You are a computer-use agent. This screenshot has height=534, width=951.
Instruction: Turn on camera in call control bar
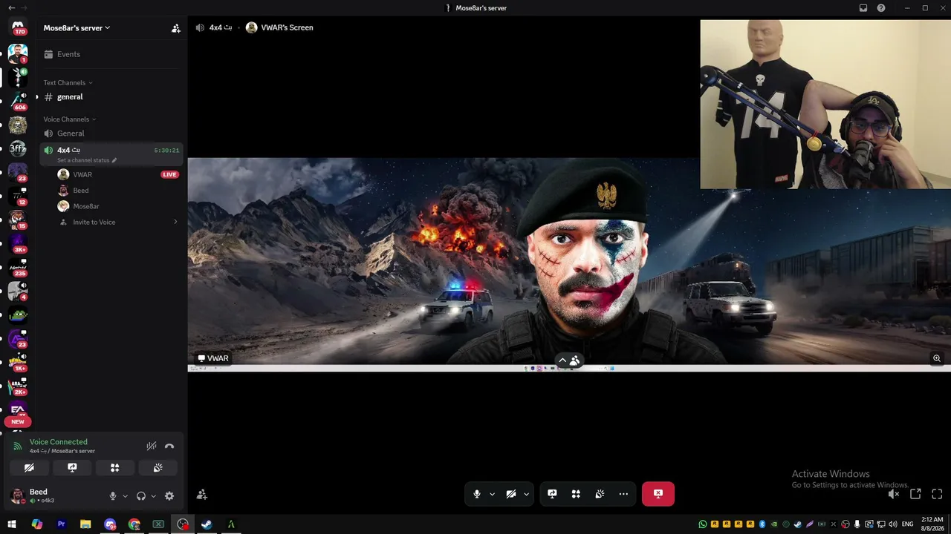[511, 494]
